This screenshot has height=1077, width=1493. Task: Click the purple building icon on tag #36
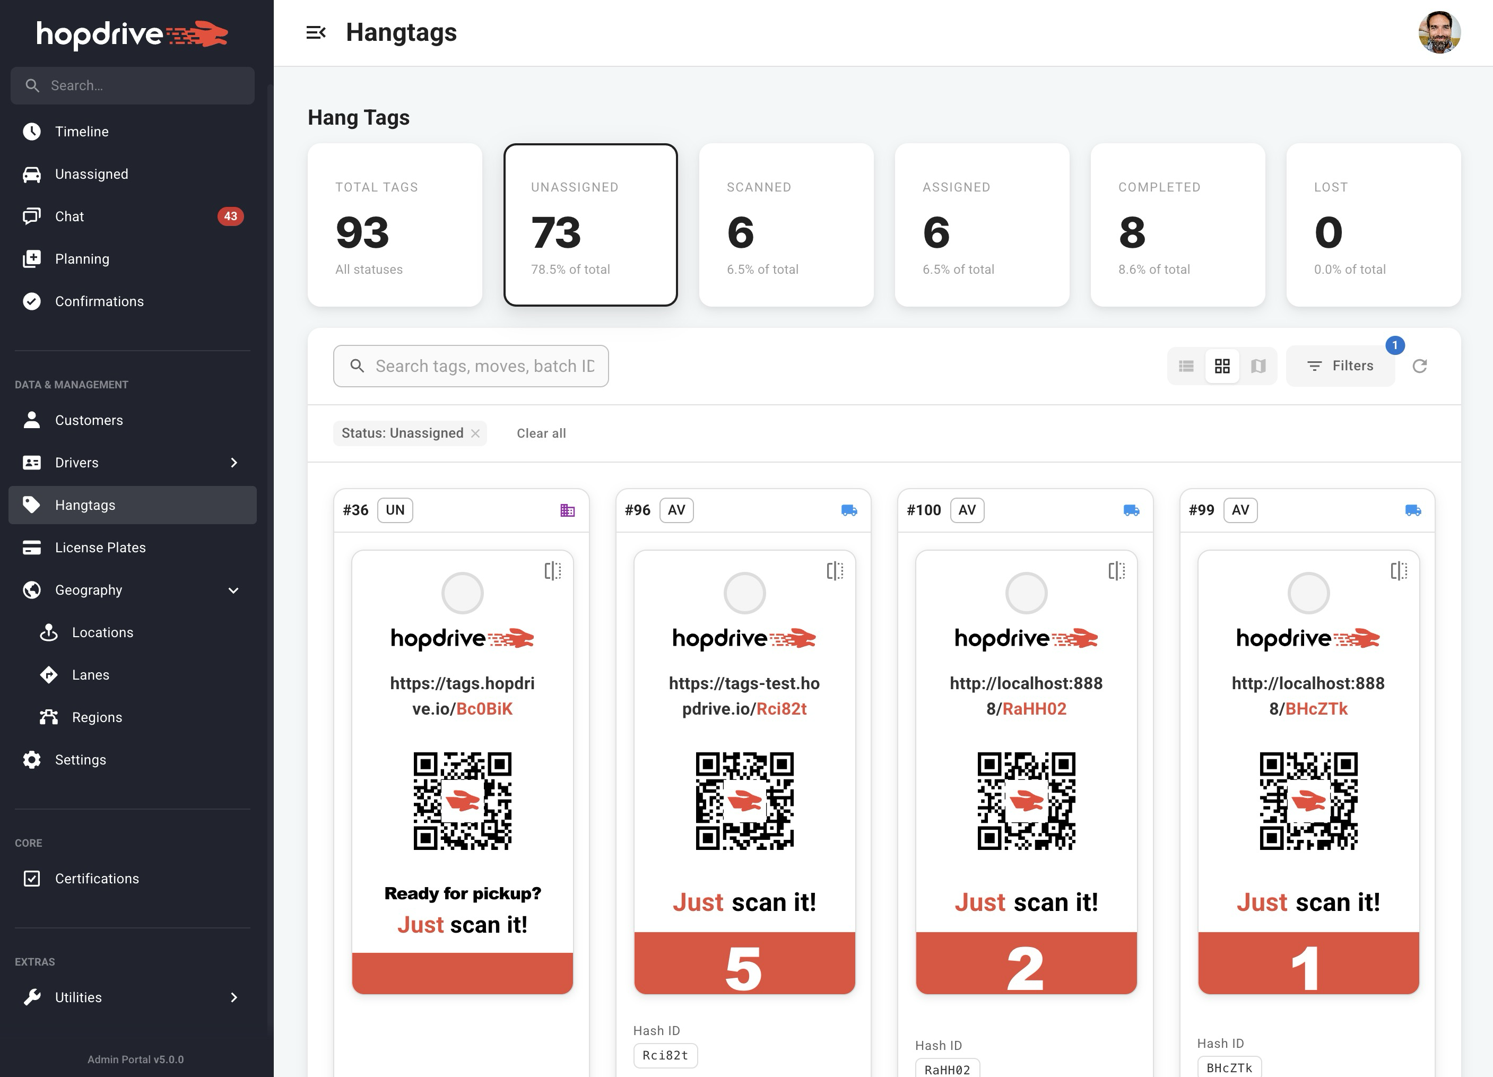(568, 509)
